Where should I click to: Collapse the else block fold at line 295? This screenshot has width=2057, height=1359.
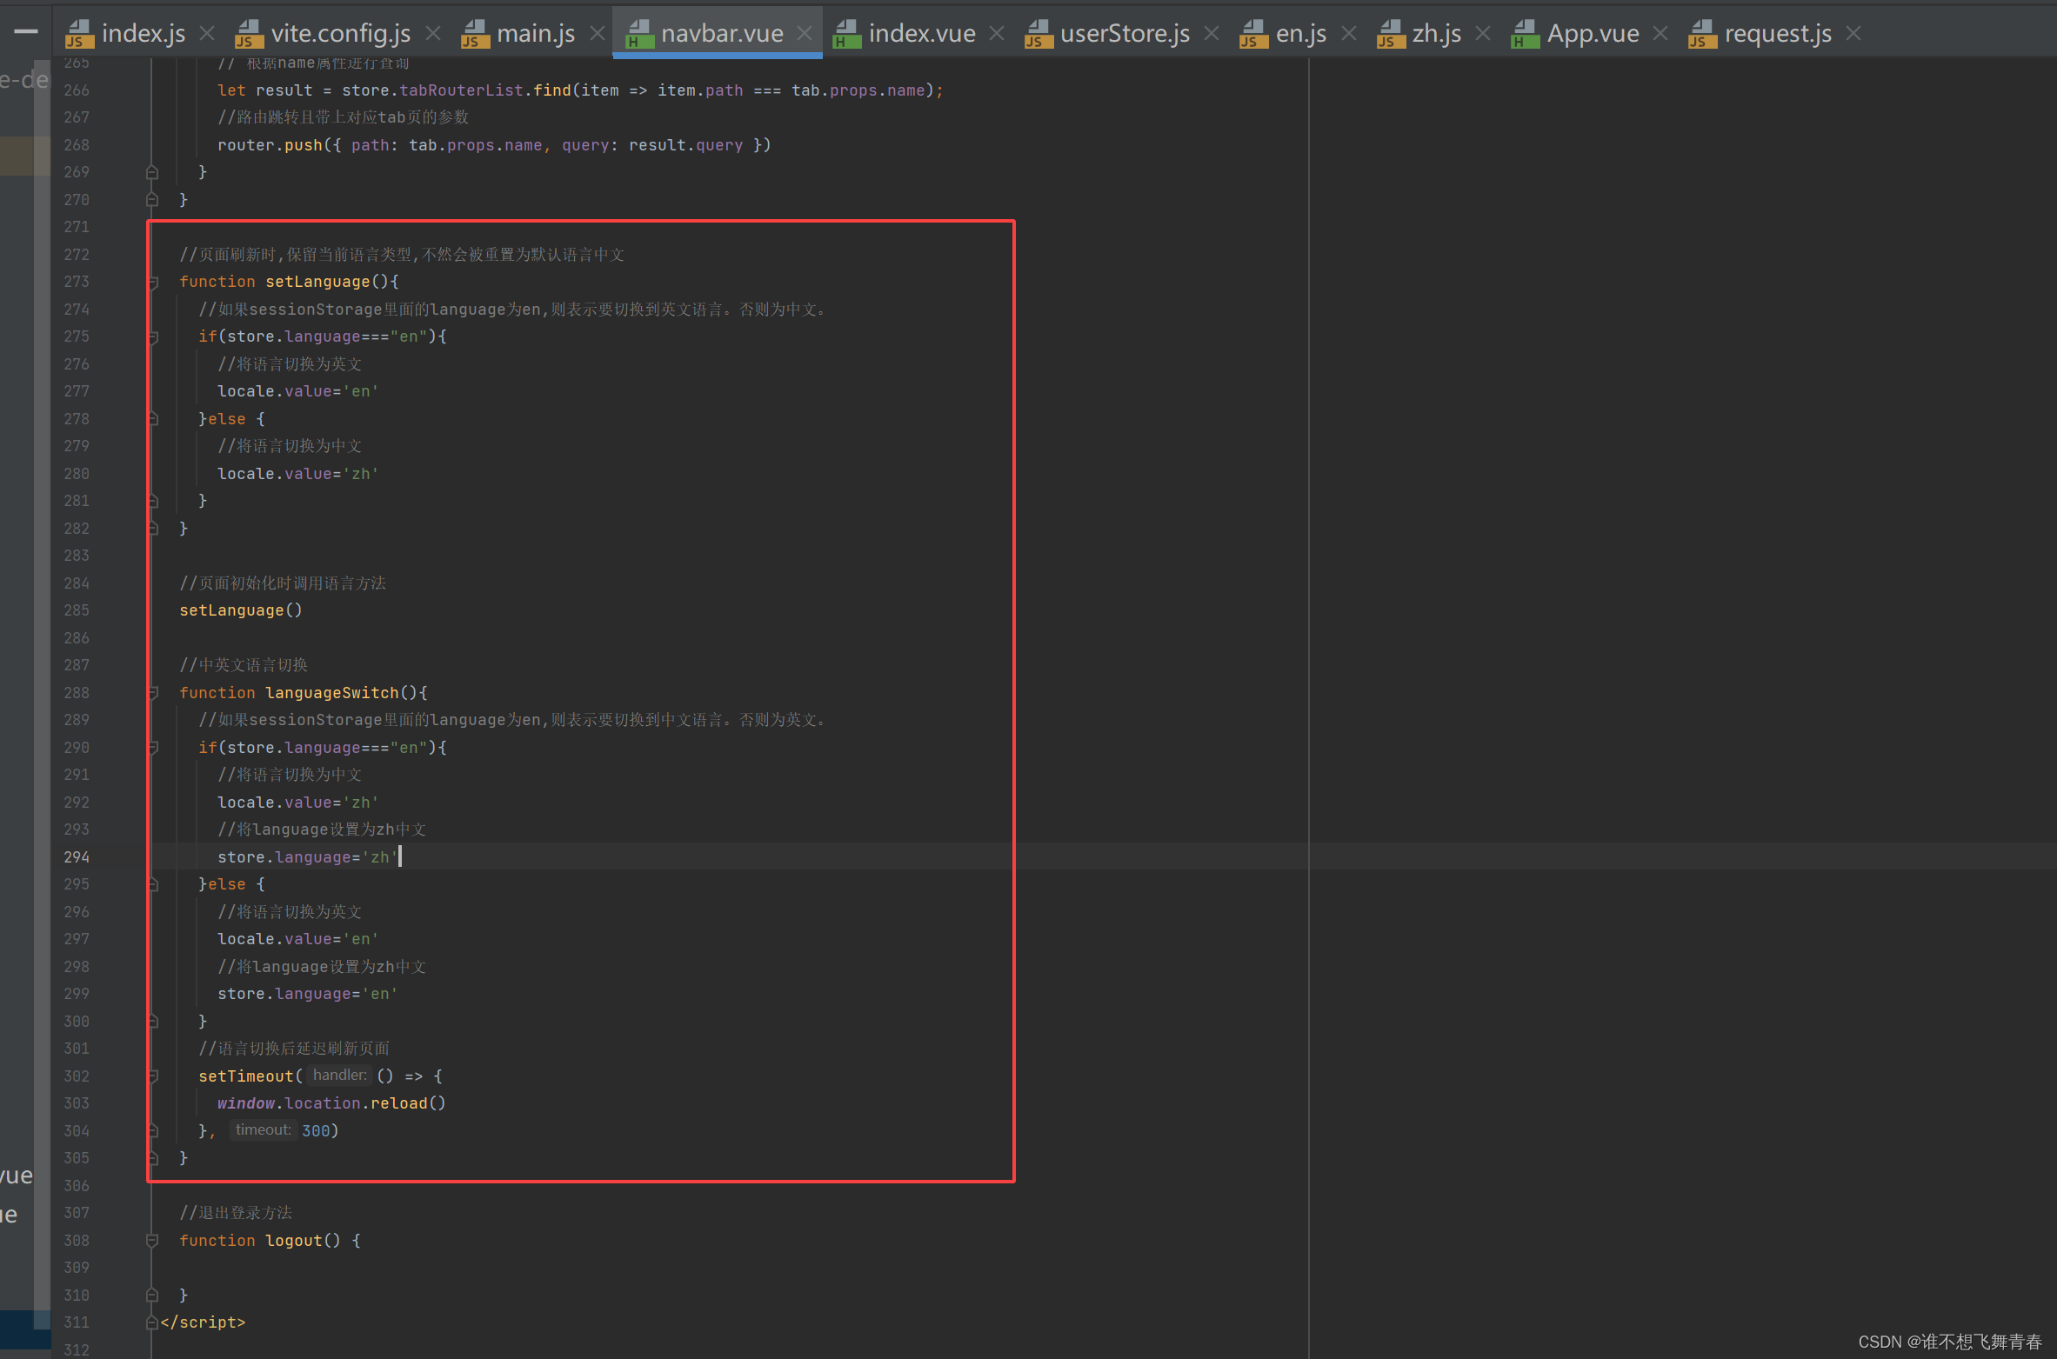pyautogui.click(x=152, y=884)
